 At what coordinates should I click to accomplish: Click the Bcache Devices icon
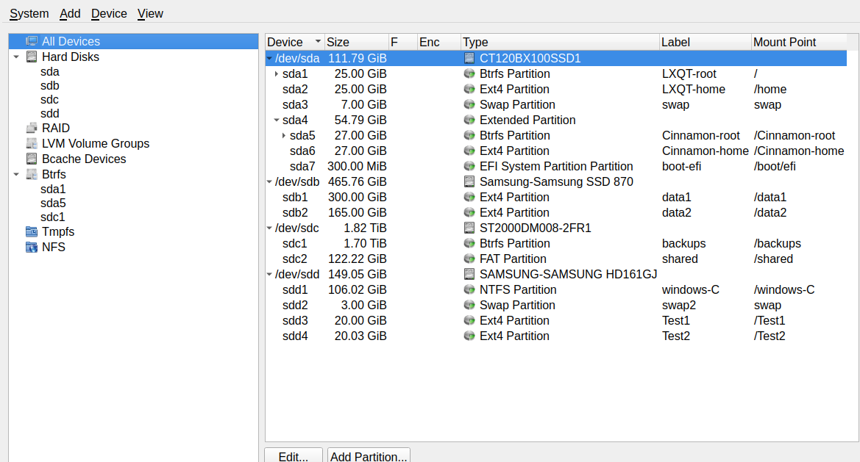pos(32,159)
